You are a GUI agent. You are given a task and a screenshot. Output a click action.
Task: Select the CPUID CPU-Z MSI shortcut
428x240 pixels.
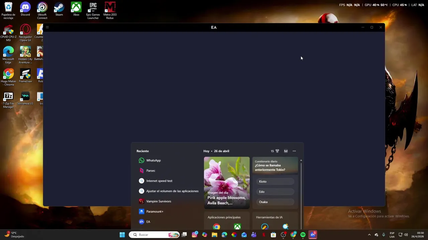(x=8, y=33)
